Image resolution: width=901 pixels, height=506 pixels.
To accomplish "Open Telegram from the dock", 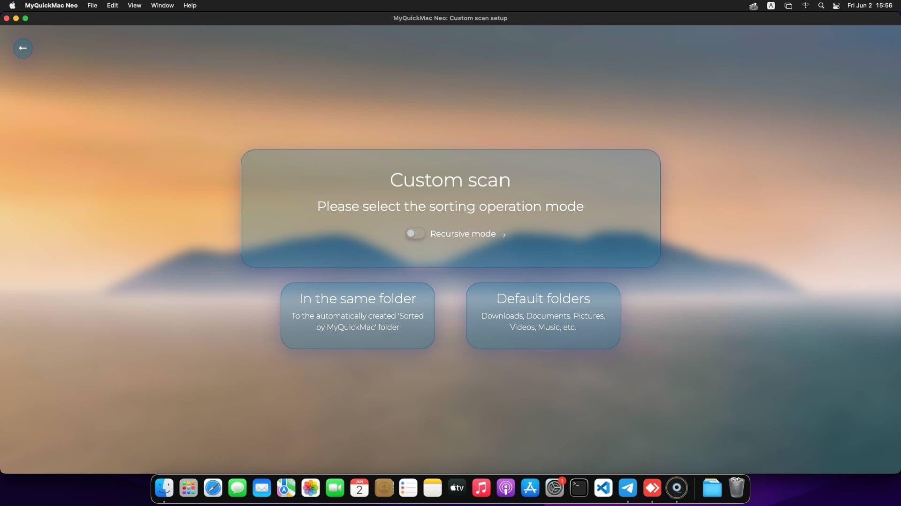I will (628, 488).
